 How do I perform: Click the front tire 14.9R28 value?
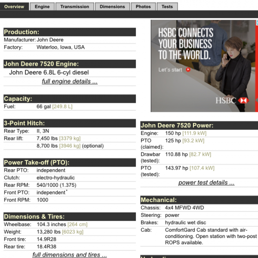[x=46, y=239]
